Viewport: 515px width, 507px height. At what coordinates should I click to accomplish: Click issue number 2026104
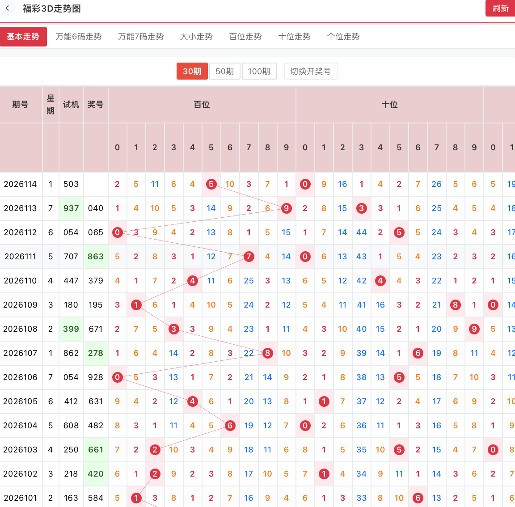21,426
